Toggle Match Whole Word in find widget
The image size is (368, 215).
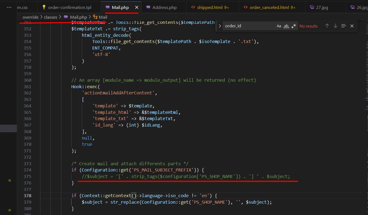click(286, 26)
